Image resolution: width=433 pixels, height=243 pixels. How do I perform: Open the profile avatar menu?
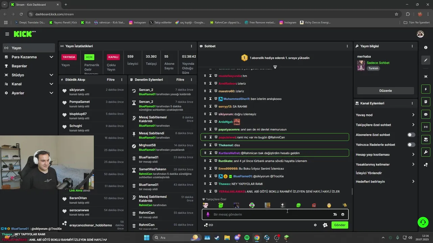pyautogui.click(x=420, y=34)
